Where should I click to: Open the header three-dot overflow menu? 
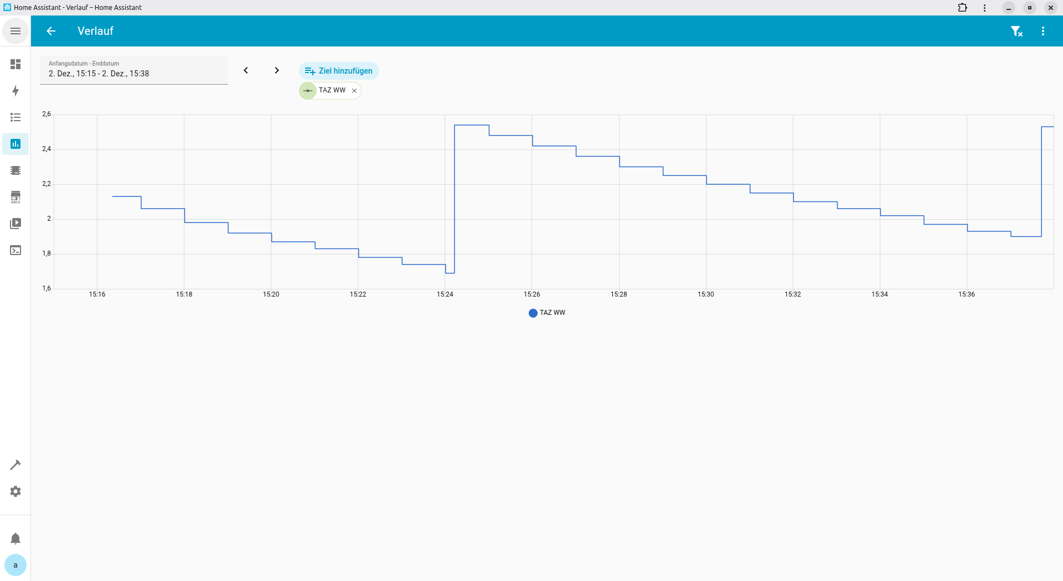click(x=1043, y=31)
